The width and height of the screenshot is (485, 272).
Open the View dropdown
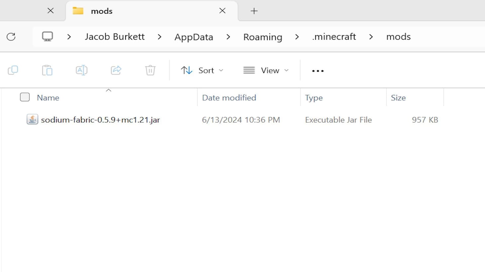[x=266, y=70]
